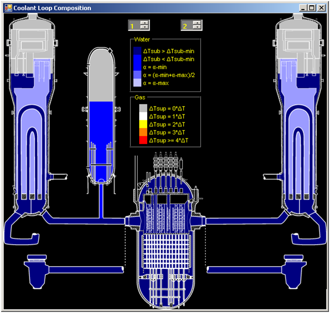
Task: Click the reactor vessel lower plenum
Action: 165,293
